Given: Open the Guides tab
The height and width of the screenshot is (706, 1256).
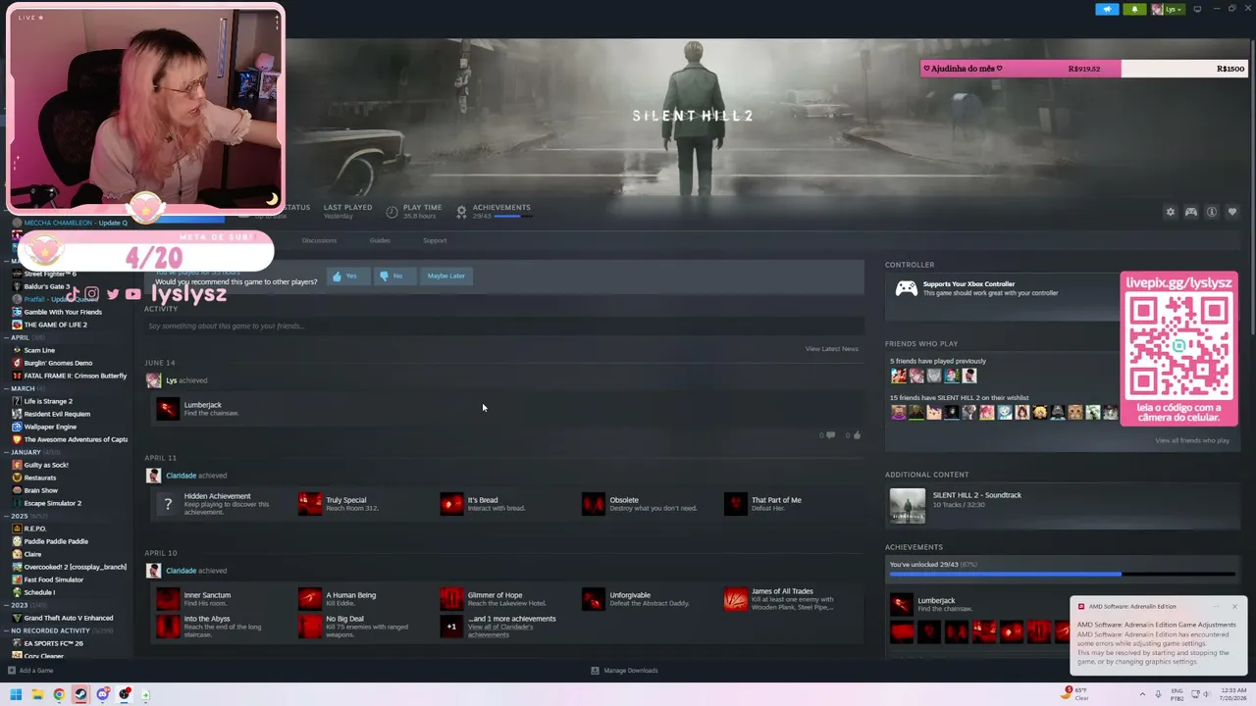Looking at the screenshot, I should pyautogui.click(x=380, y=240).
